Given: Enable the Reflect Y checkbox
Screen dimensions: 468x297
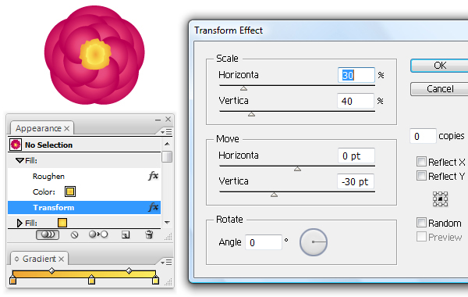Looking at the screenshot, I should click(x=421, y=176).
